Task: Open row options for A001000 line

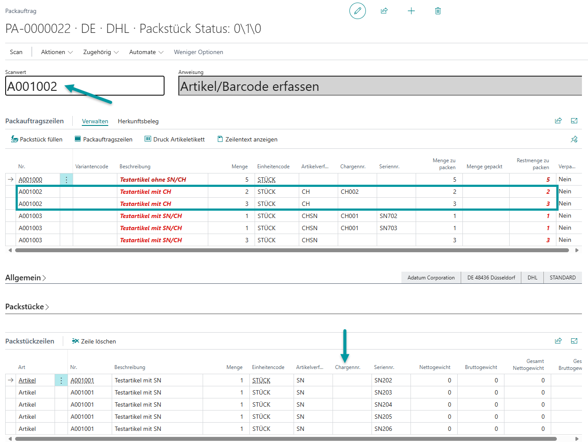Action: [x=66, y=180]
